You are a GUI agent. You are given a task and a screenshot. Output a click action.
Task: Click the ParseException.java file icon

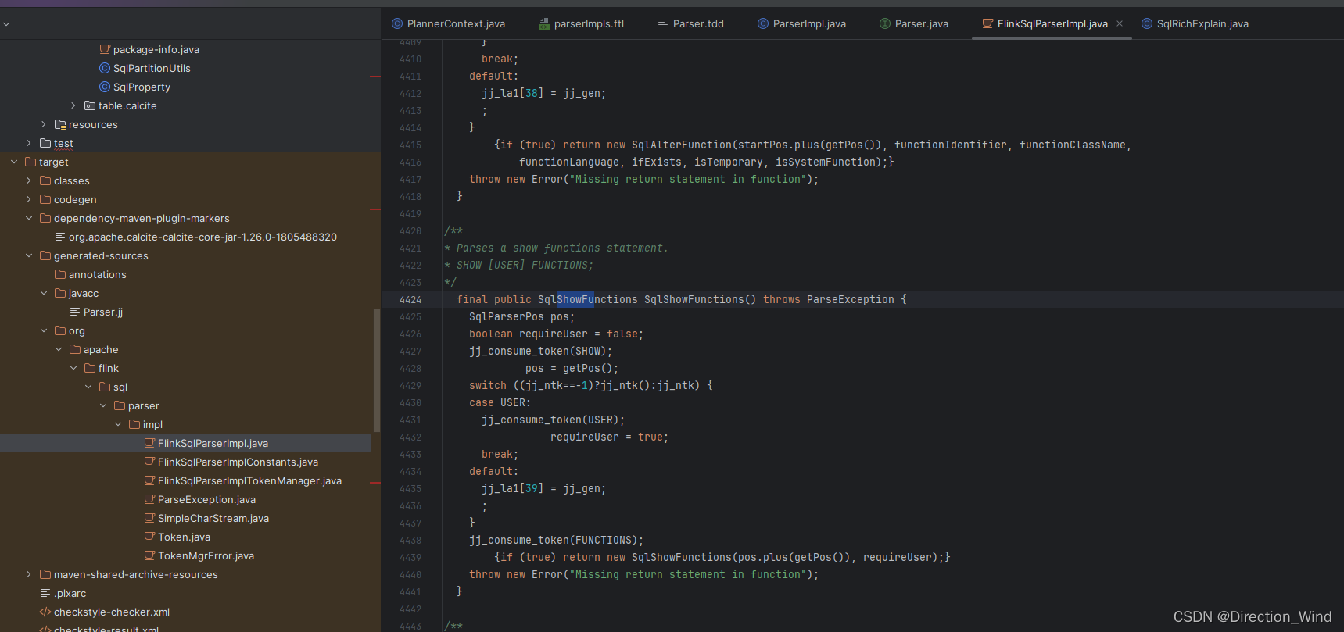pyautogui.click(x=149, y=499)
